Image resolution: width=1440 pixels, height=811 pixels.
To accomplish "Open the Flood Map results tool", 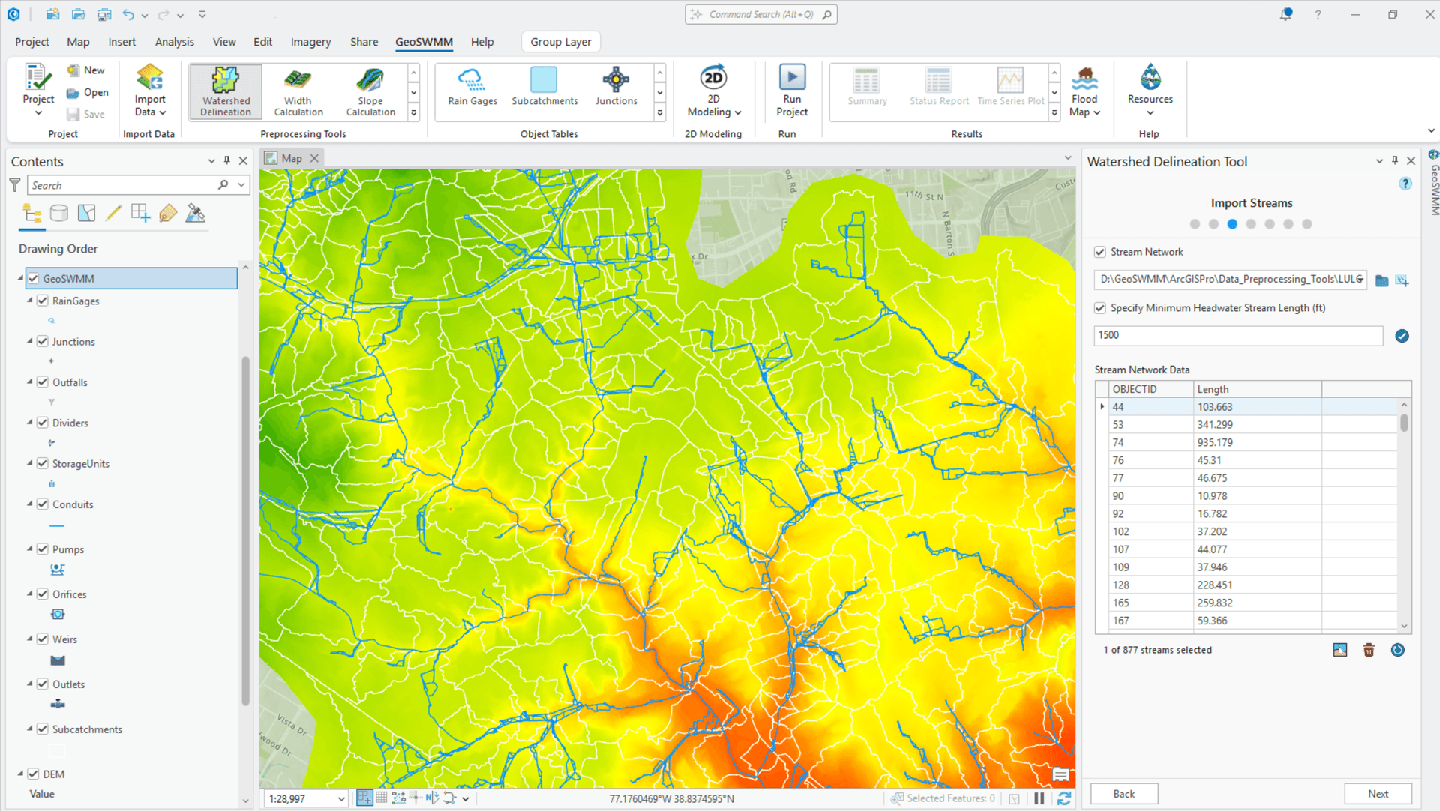I will 1084,90.
